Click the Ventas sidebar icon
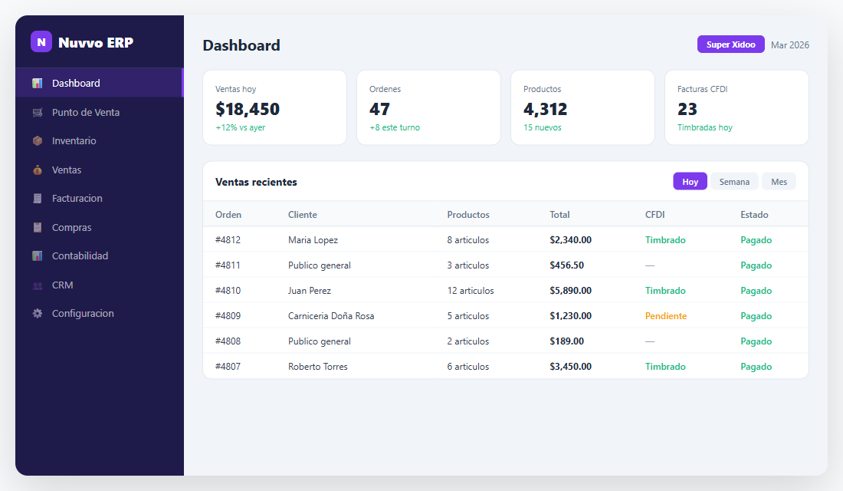 (x=36, y=170)
